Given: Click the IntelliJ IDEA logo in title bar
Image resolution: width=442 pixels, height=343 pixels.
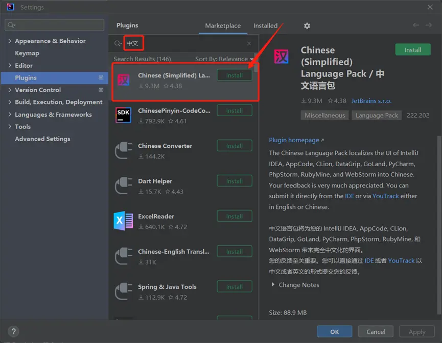Looking at the screenshot, I should click(x=10, y=7).
